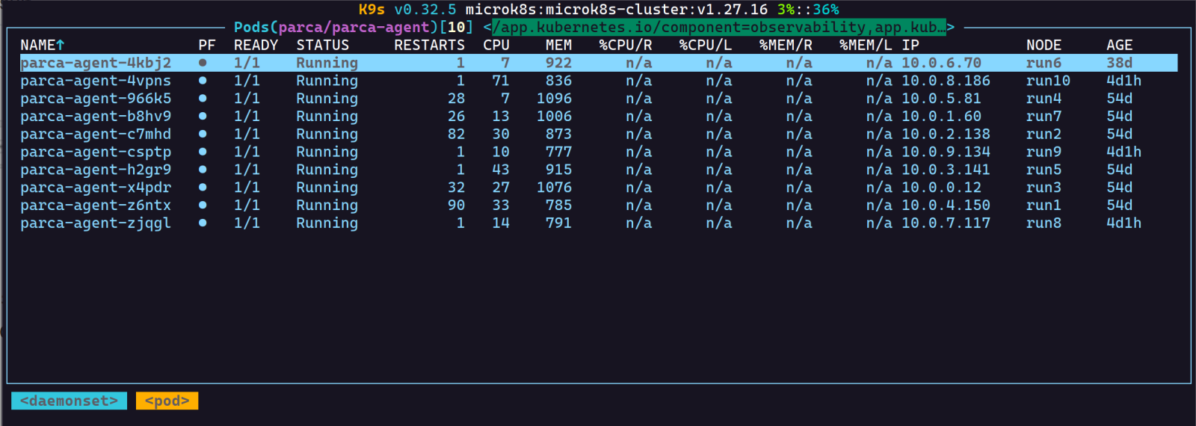
Task: Sort by the RESTARTS column header
Action: click(x=429, y=45)
